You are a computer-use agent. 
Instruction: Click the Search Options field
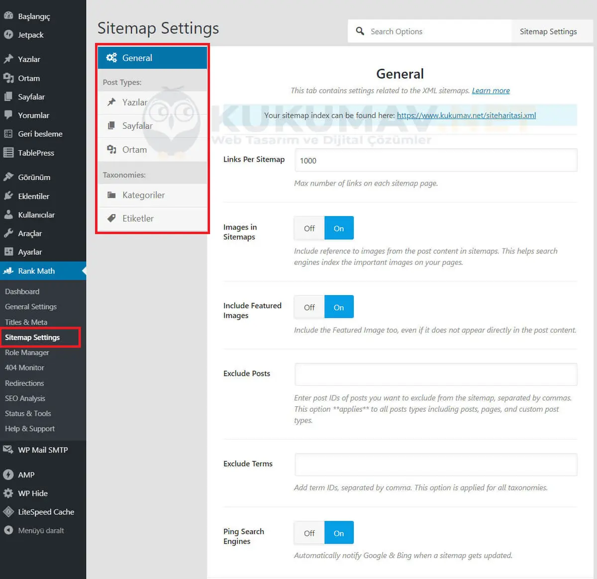[x=430, y=31]
